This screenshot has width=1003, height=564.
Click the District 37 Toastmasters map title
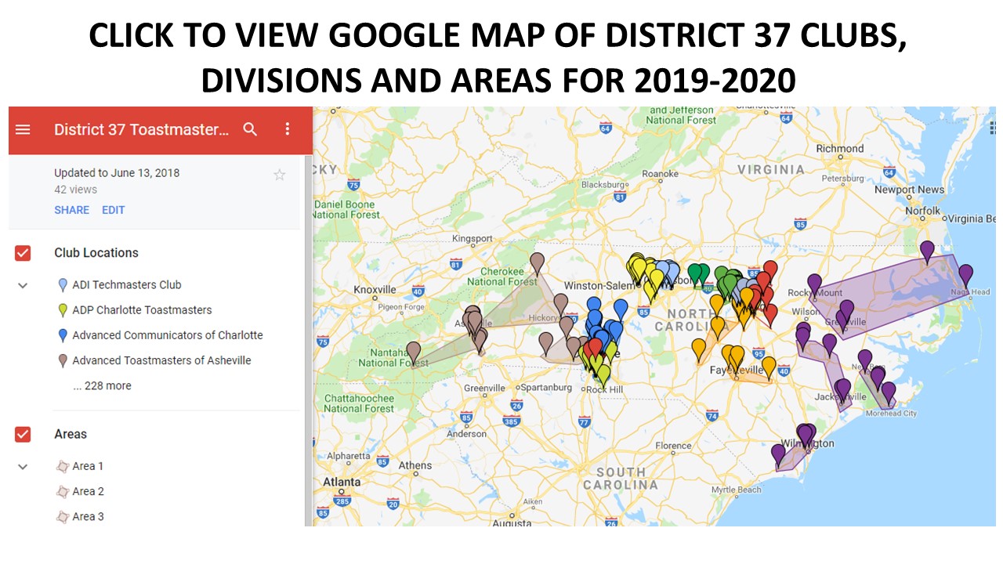click(142, 129)
